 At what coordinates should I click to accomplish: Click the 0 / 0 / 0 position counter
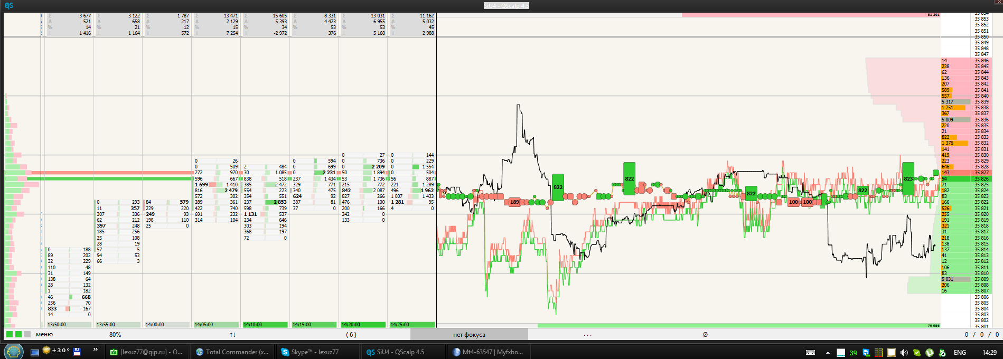pos(982,334)
